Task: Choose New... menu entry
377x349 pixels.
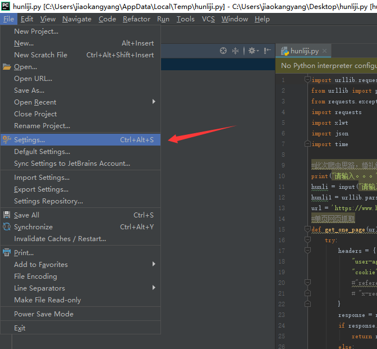Action: [x=81, y=43]
